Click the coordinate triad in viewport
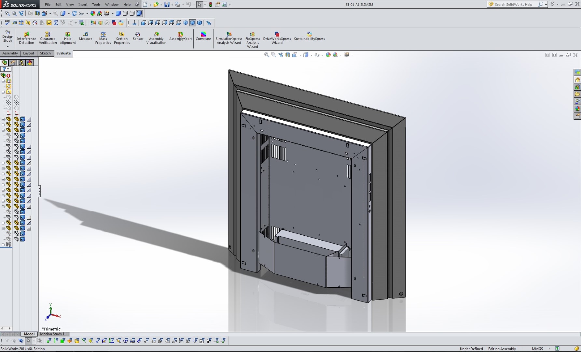 [x=52, y=313]
